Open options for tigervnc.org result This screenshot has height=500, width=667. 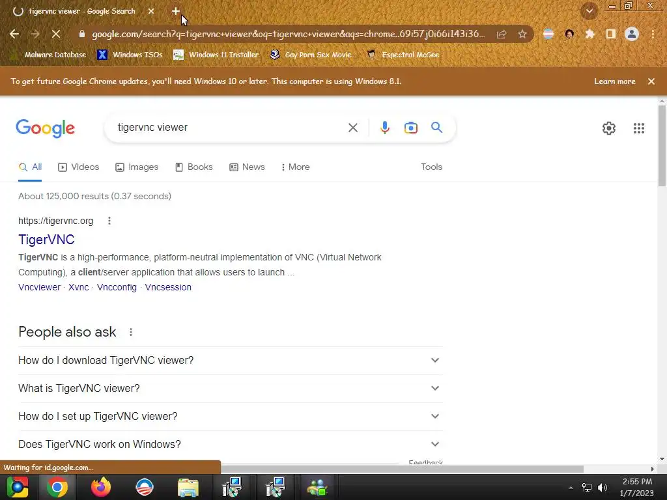109,221
